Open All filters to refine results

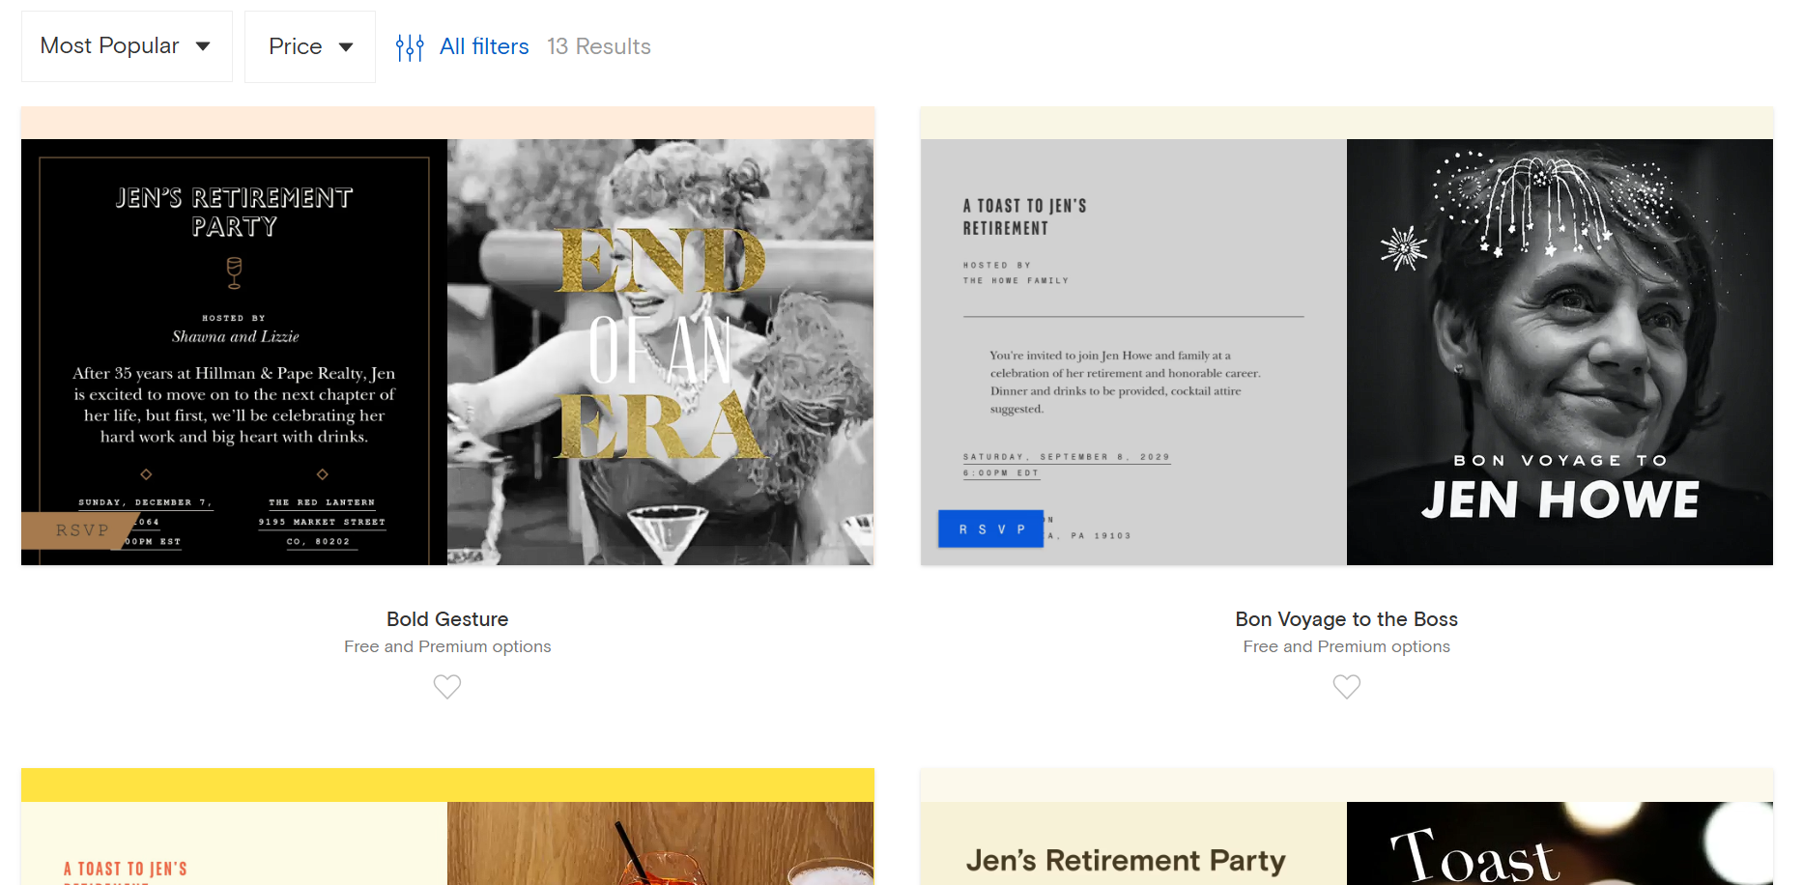click(x=483, y=45)
